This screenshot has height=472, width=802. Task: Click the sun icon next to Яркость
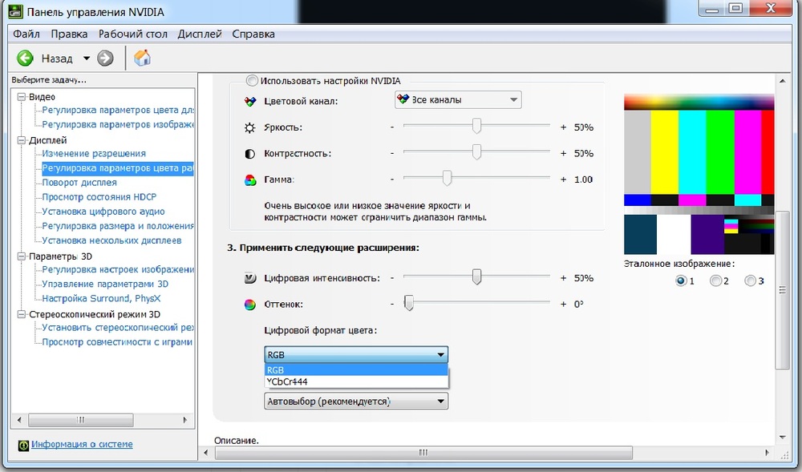(x=249, y=127)
